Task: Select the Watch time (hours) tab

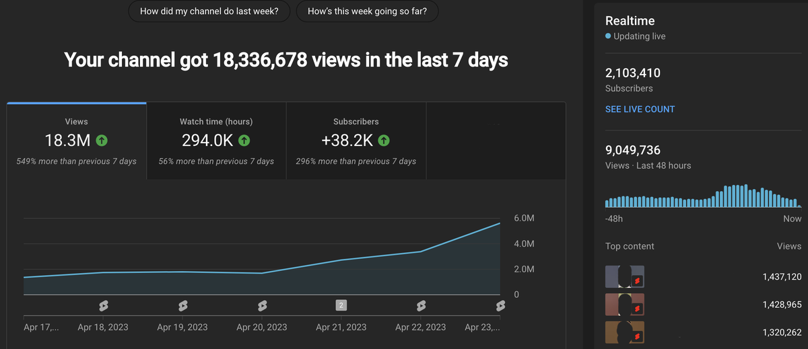Action: point(216,141)
